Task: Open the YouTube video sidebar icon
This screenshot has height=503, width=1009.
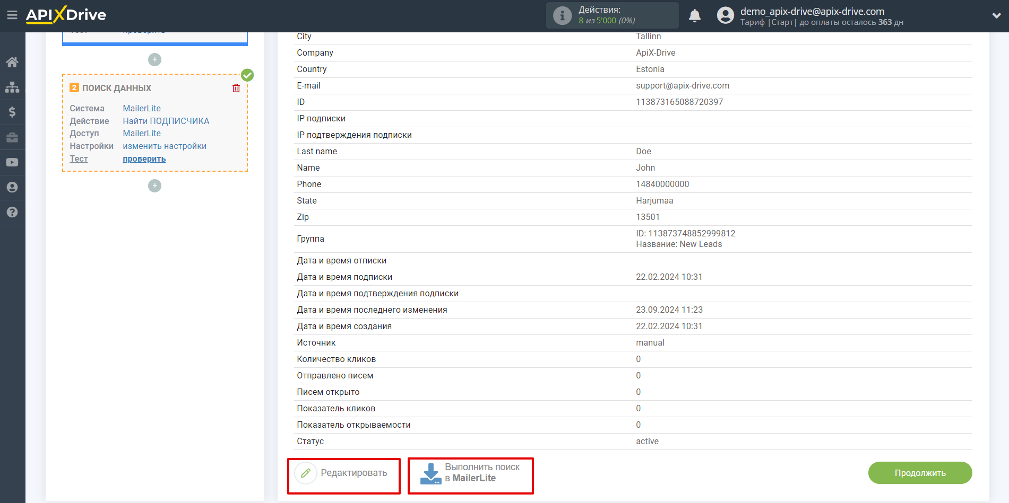Action: click(x=12, y=162)
